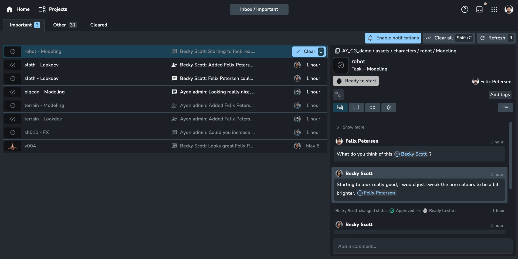The width and height of the screenshot is (518, 259).
Task: Click the @Becky Scott mention link
Action: [411, 154]
